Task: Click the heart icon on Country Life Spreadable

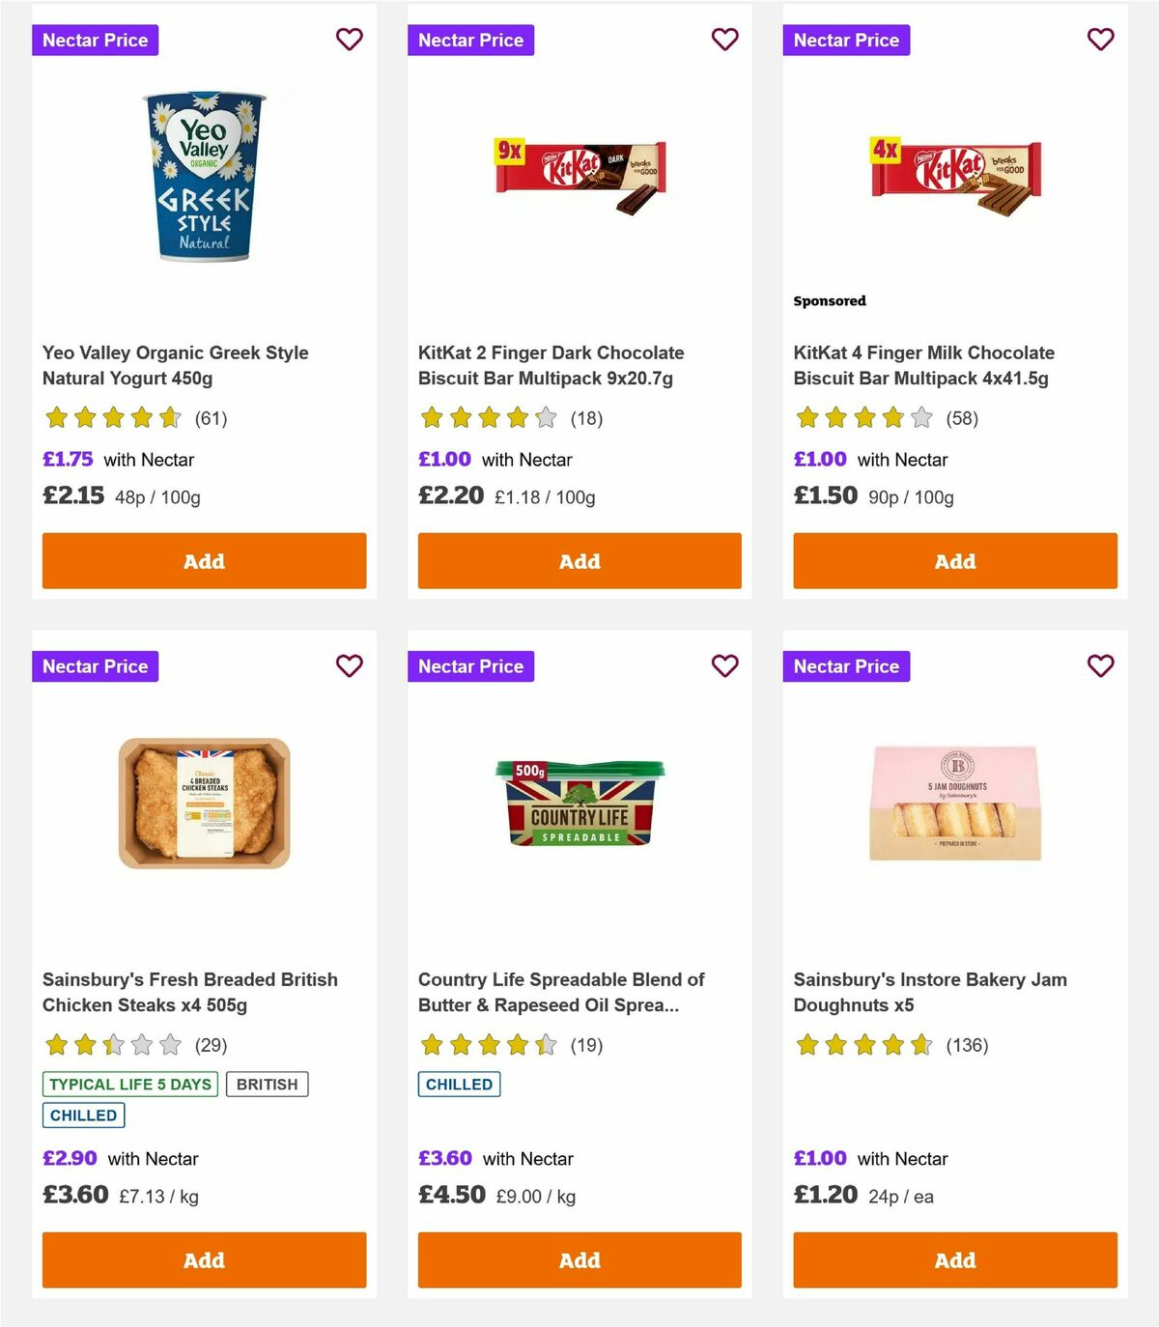Action: 724,665
